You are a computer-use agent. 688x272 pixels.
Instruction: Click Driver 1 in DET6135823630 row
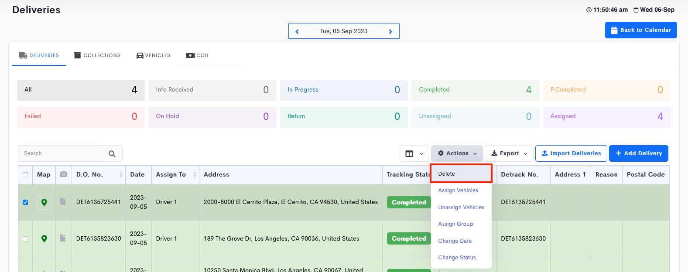[167, 238]
